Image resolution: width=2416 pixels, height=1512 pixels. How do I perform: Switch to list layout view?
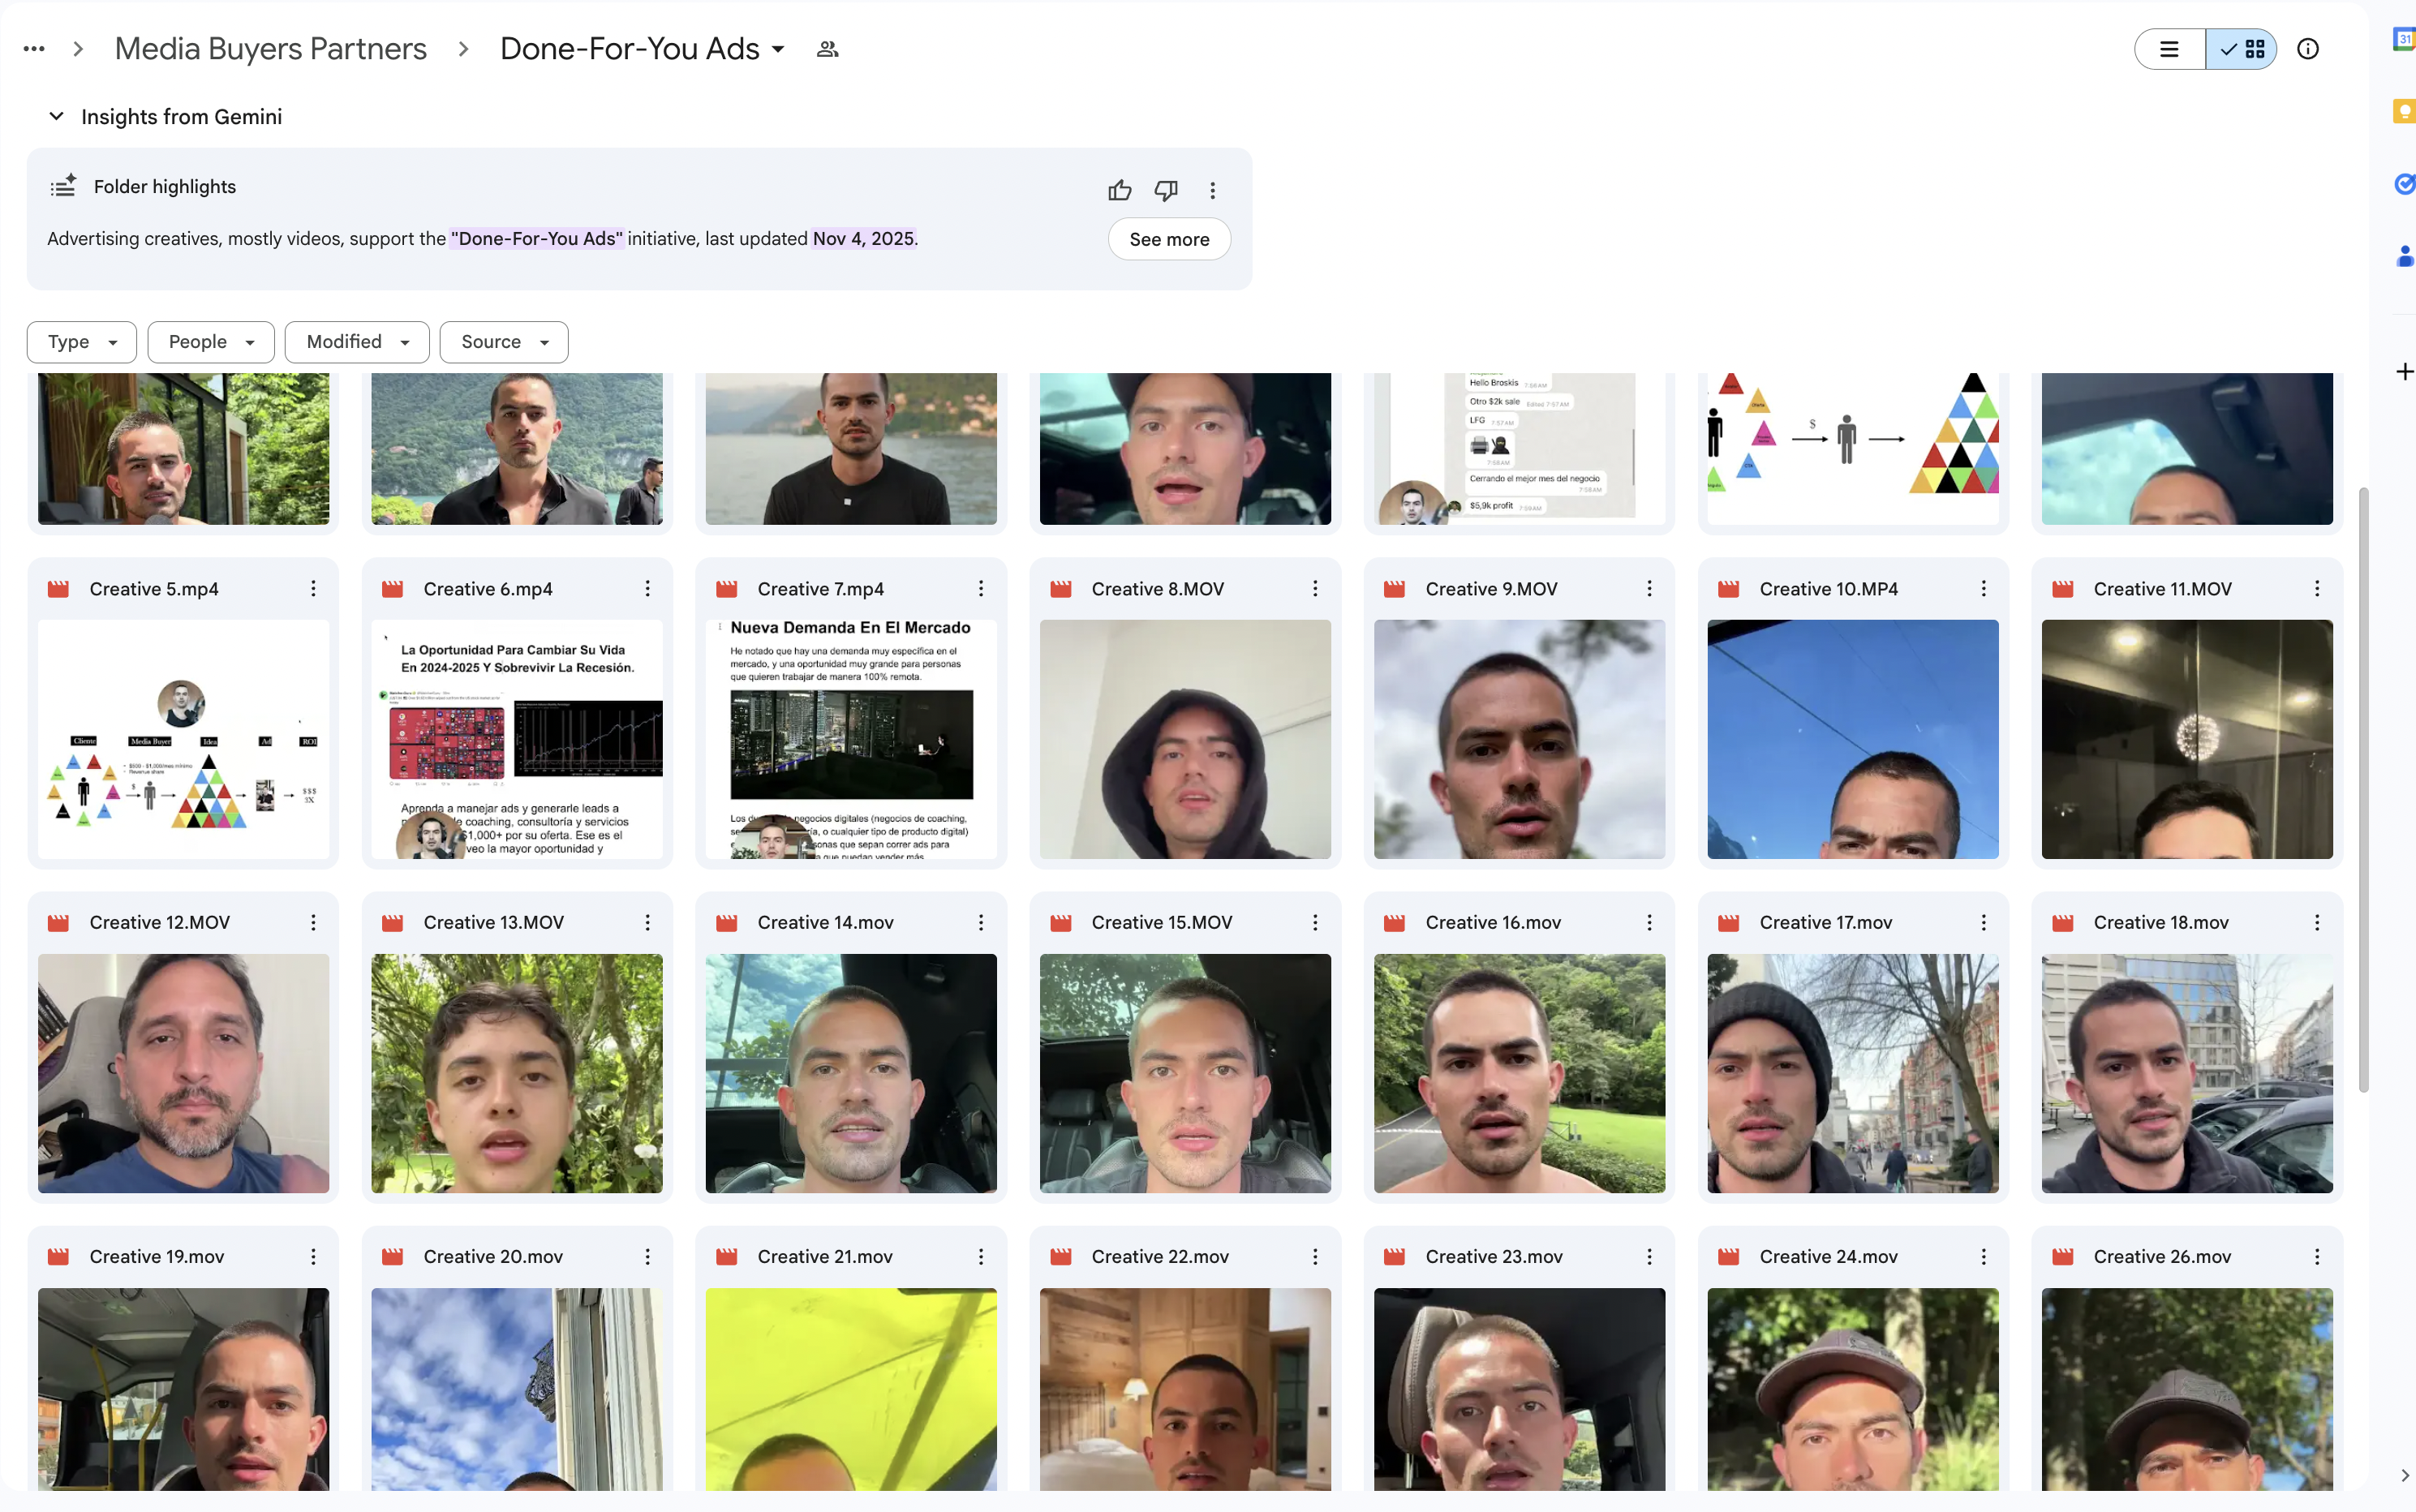coord(2169,49)
